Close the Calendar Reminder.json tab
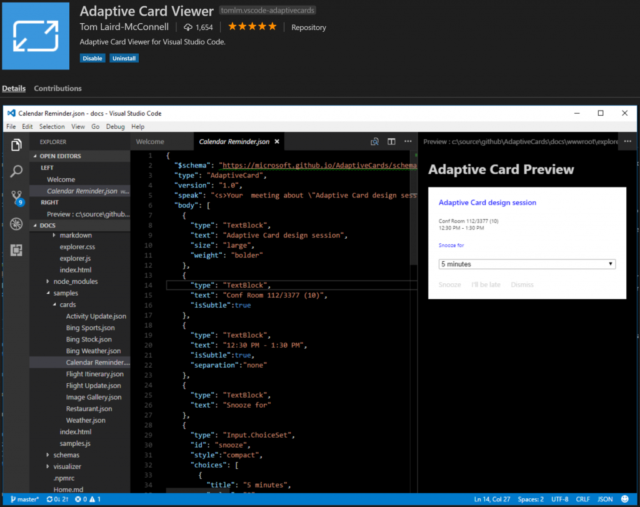Viewport: 640px width, 507px height. pos(277,142)
